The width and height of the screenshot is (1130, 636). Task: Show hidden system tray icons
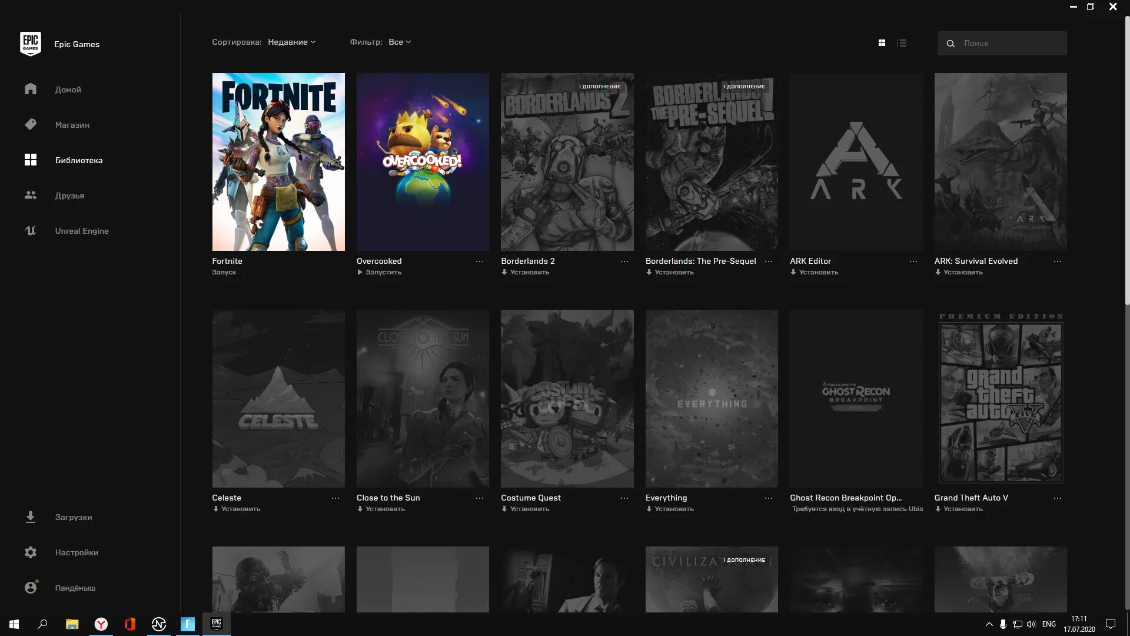(989, 624)
